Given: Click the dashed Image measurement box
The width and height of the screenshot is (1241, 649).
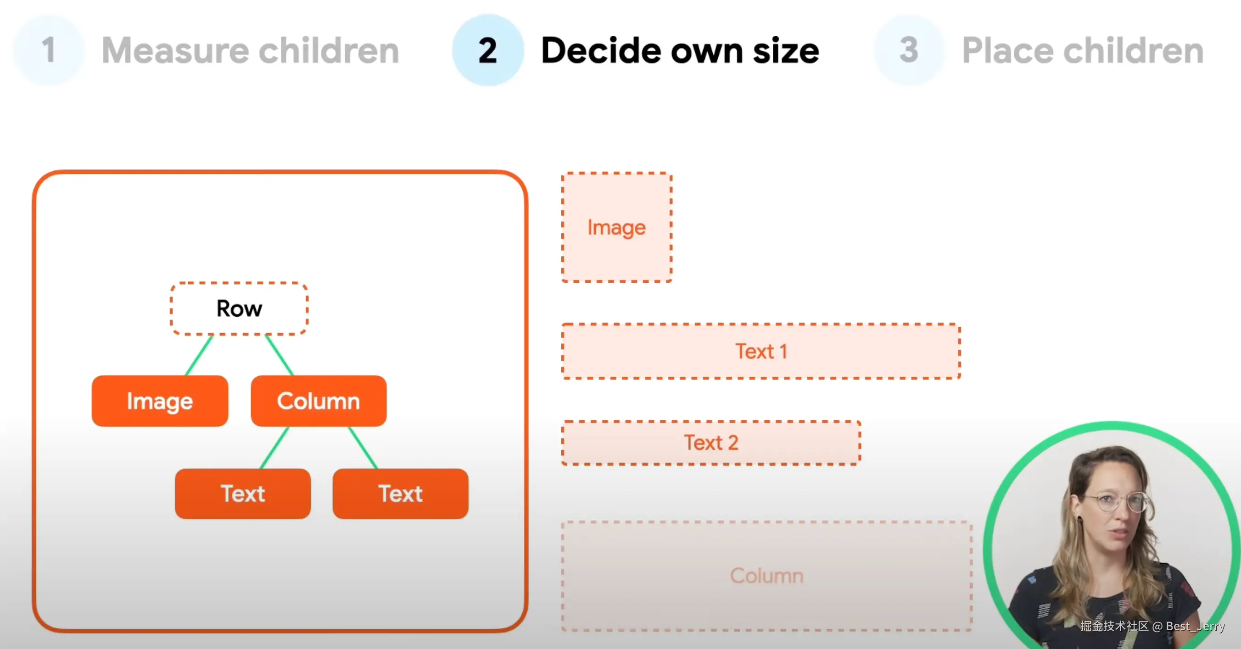Looking at the screenshot, I should click(617, 227).
